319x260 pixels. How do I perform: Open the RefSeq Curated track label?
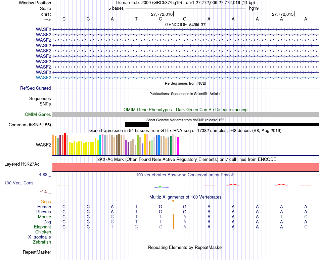click(x=36, y=88)
